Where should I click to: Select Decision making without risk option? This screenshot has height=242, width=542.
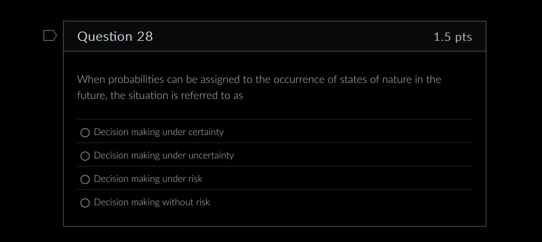pyautogui.click(x=85, y=203)
